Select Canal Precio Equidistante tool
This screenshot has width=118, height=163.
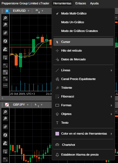[x=83, y=79]
